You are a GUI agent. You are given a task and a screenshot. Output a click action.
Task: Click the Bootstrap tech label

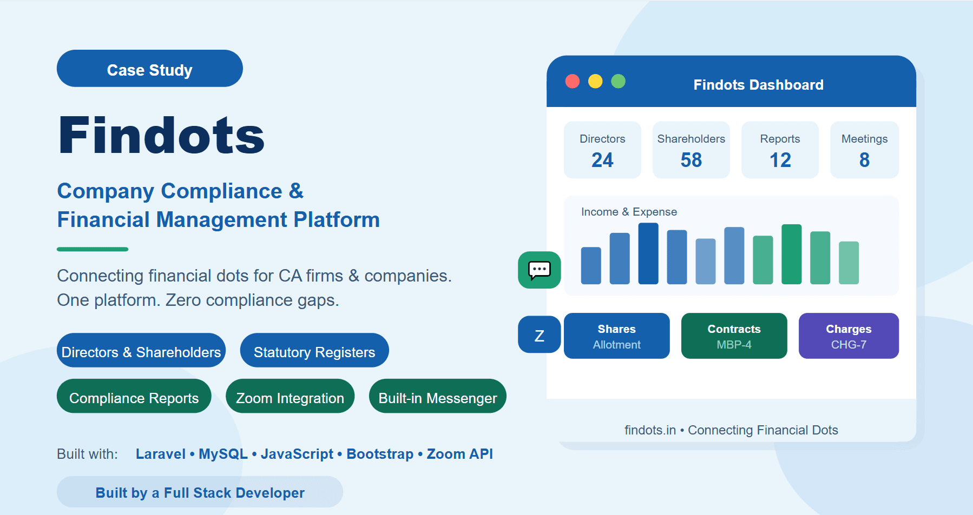380,454
